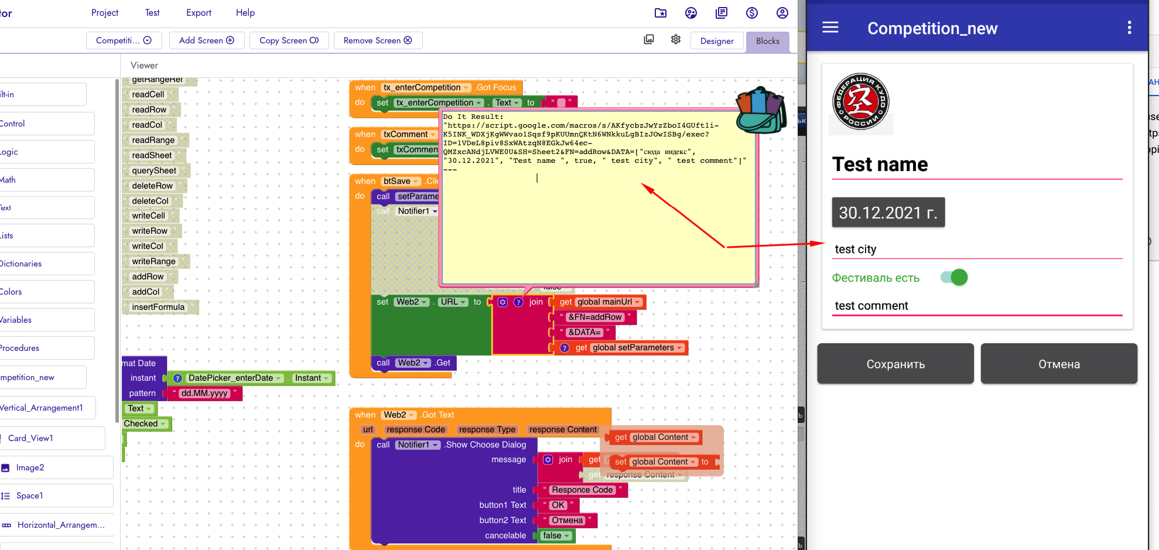Open the false value dropdown for cancelable
The image size is (1159, 550).
pos(565,535)
